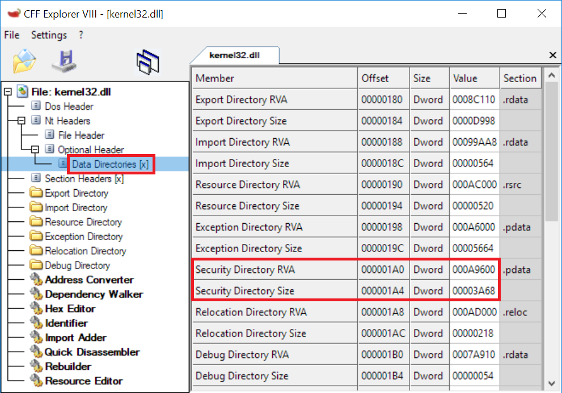Click the Dos Header page icon

tap(36, 106)
